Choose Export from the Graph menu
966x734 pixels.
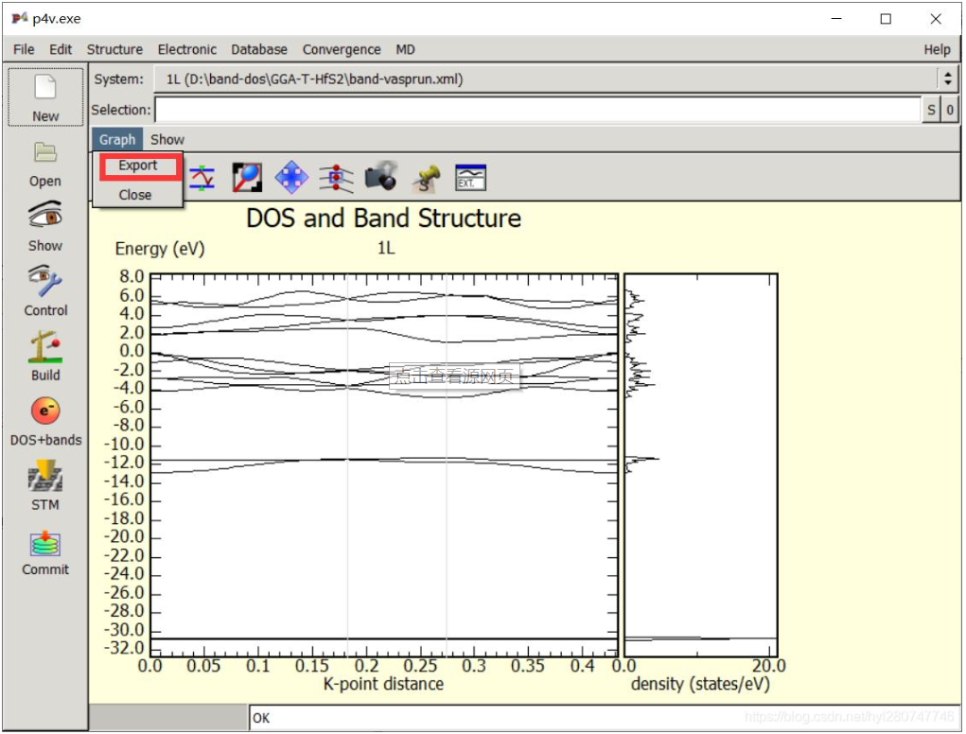click(x=138, y=166)
